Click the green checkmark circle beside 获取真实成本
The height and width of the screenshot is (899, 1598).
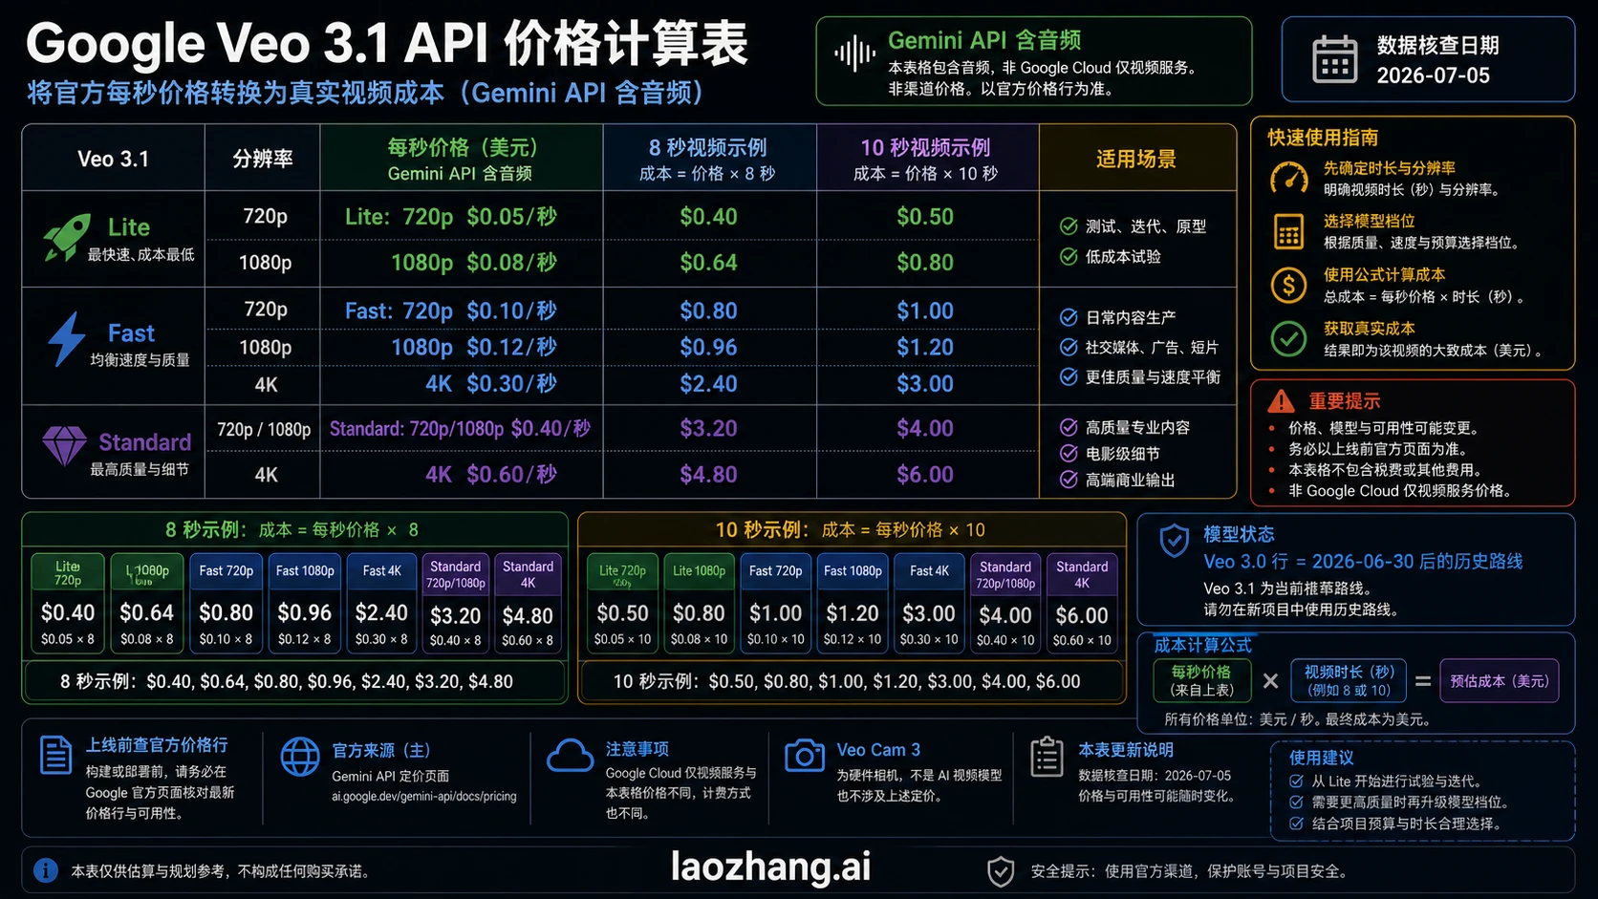[1288, 338]
